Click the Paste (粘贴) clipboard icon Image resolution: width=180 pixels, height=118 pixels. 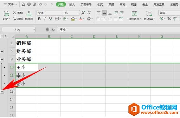(x=6, y=14)
